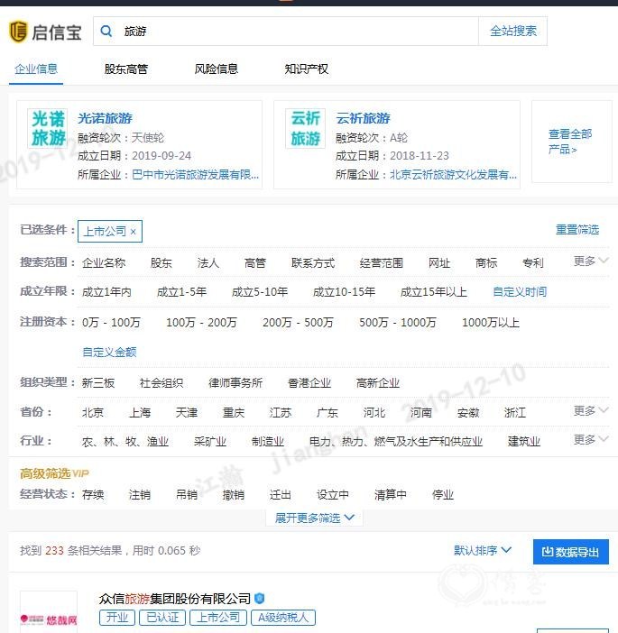Screen dimensions: 618x633
Task: Filter by 成立1-5年
Action: [181, 291]
